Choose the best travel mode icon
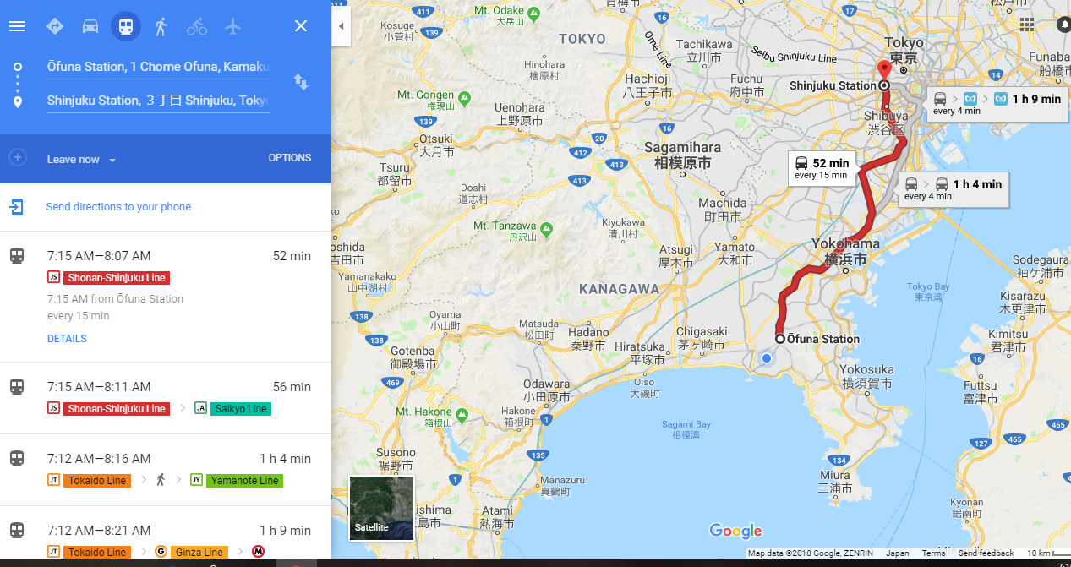This screenshot has width=1071, height=567. [55, 26]
